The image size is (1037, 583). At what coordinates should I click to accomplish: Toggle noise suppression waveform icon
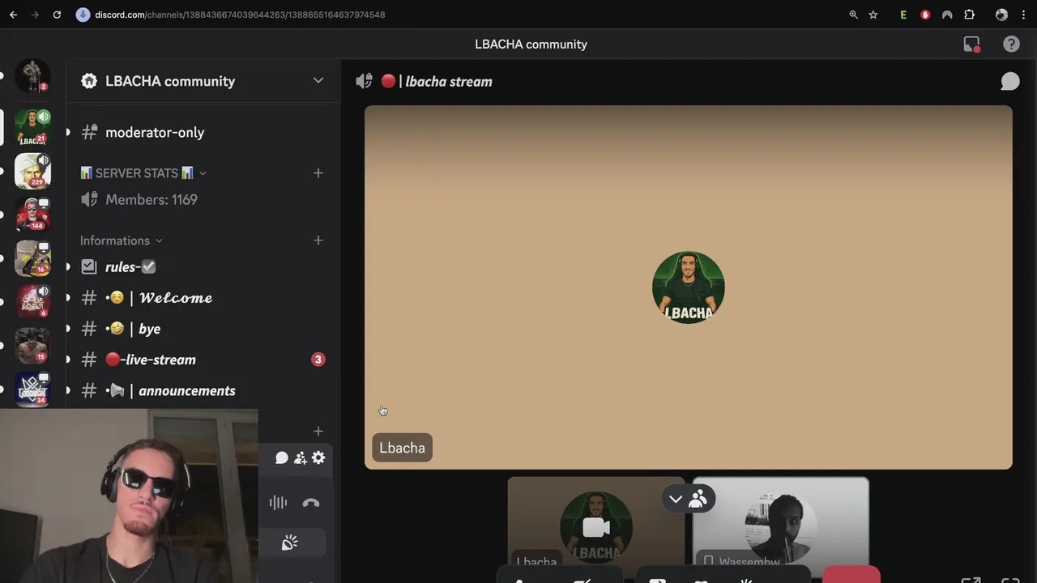coord(278,503)
